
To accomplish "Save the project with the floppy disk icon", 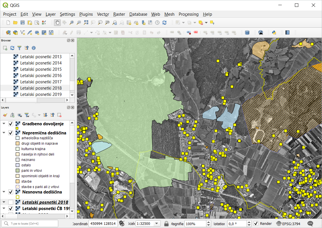I will coord(22,23).
